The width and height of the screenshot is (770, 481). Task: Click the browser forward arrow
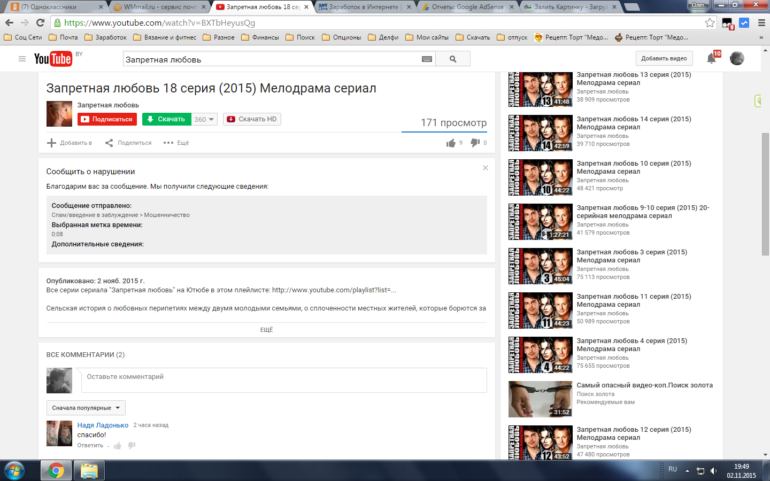(25, 23)
